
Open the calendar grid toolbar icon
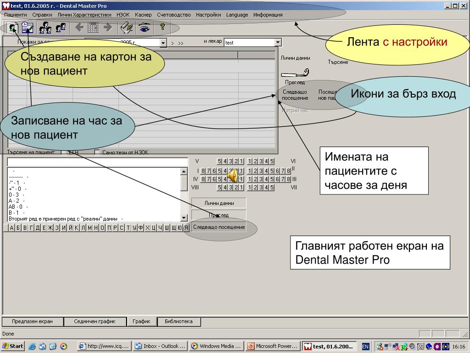pos(93,28)
